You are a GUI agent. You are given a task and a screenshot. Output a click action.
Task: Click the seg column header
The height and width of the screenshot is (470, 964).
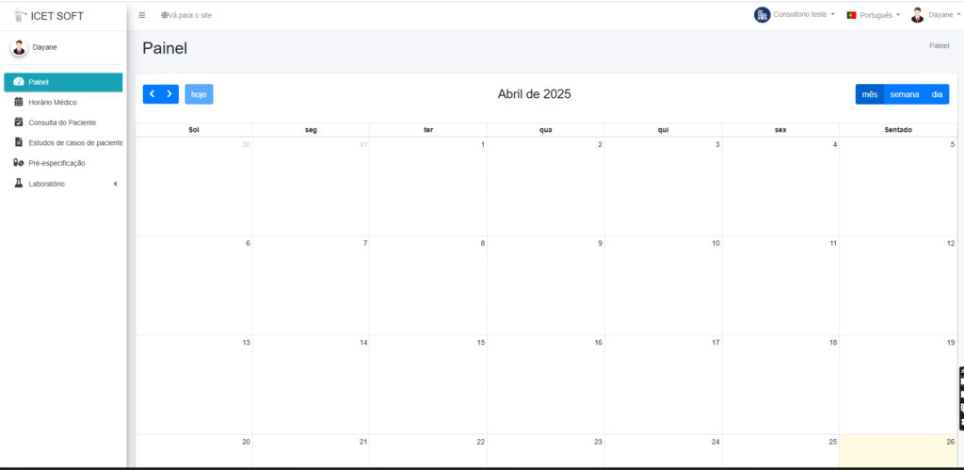(311, 130)
